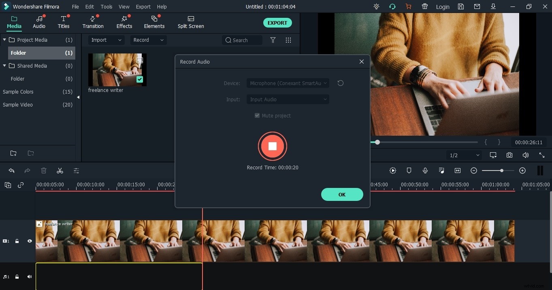552x290 pixels.
Task: Open the Input Audio dropdown
Action: pos(288,99)
